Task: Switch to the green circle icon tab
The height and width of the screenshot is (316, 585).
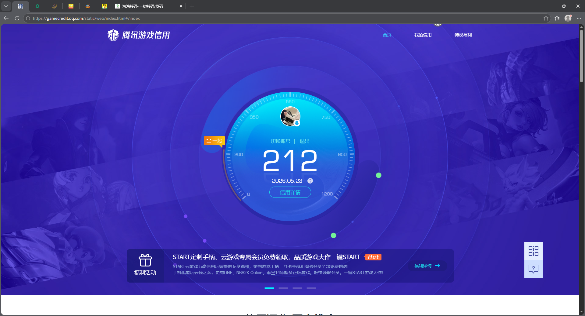Action: click(37, 6)
